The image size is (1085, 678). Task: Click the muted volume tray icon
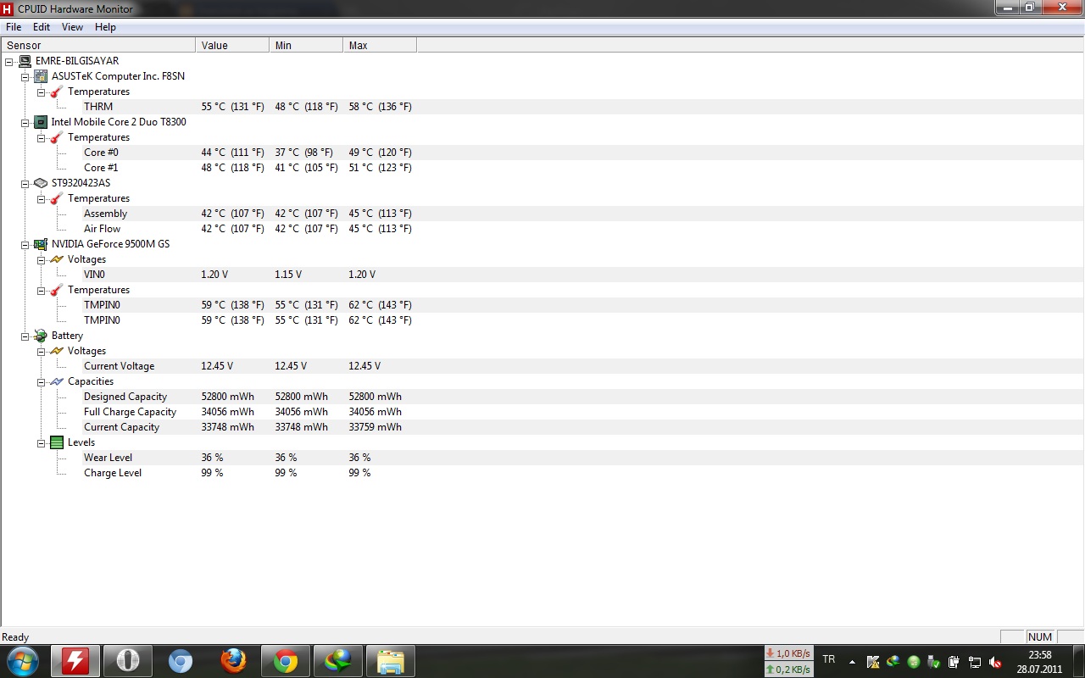pos(995,662)
